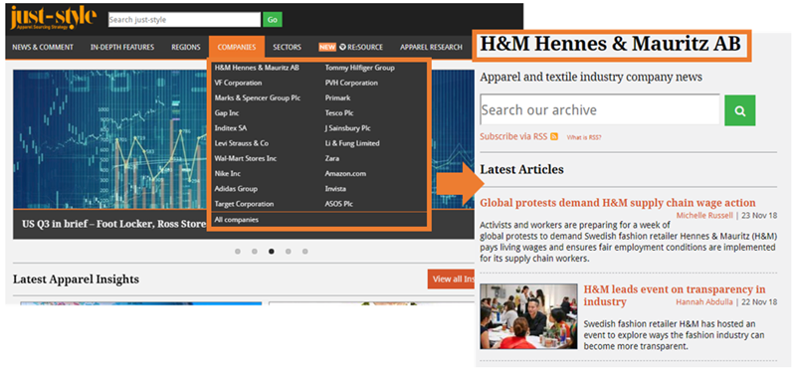This screenshot has width=796, height=369.
Task: Open the COMPANIES menu tab
Action: click(237, 47)
